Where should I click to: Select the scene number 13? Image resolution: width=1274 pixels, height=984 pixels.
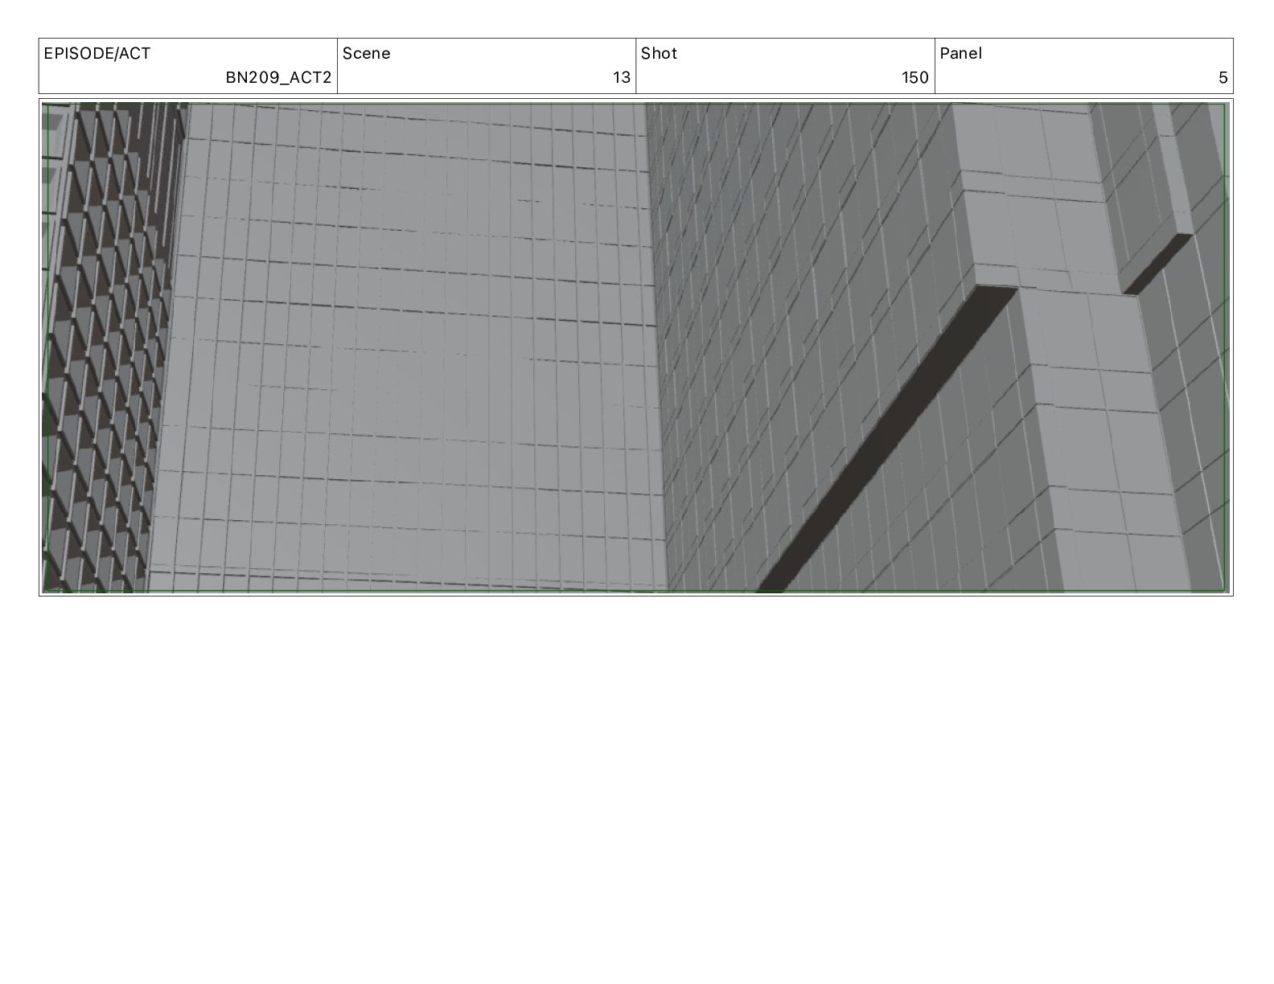[622, 78]
